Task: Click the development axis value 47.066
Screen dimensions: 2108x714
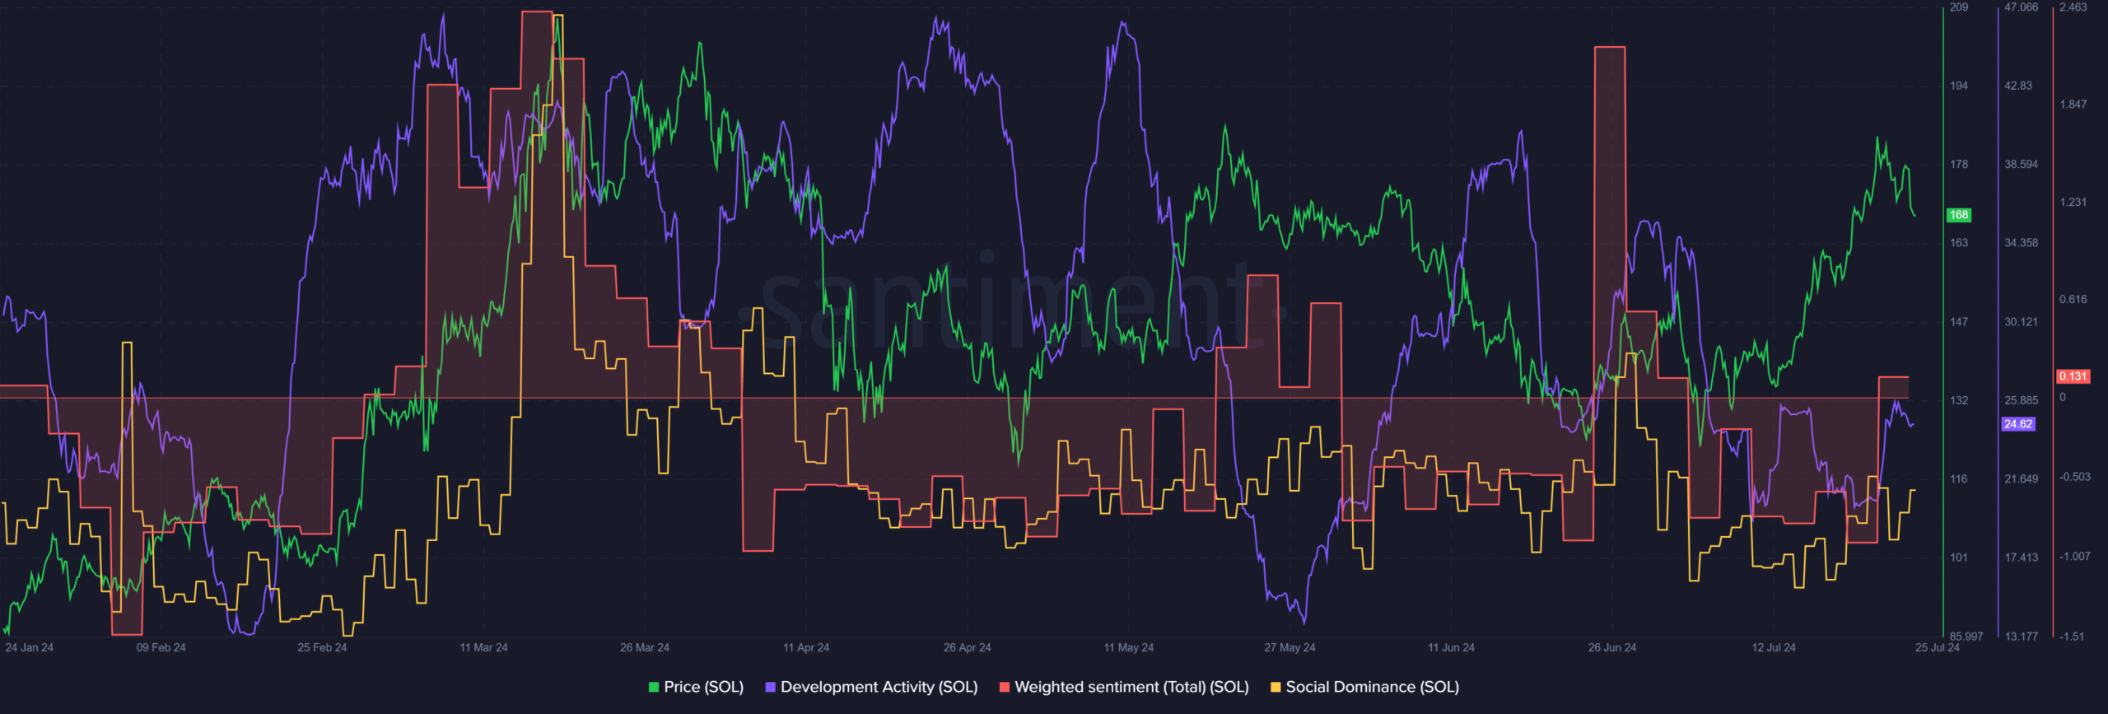Action: point(2022,7)
